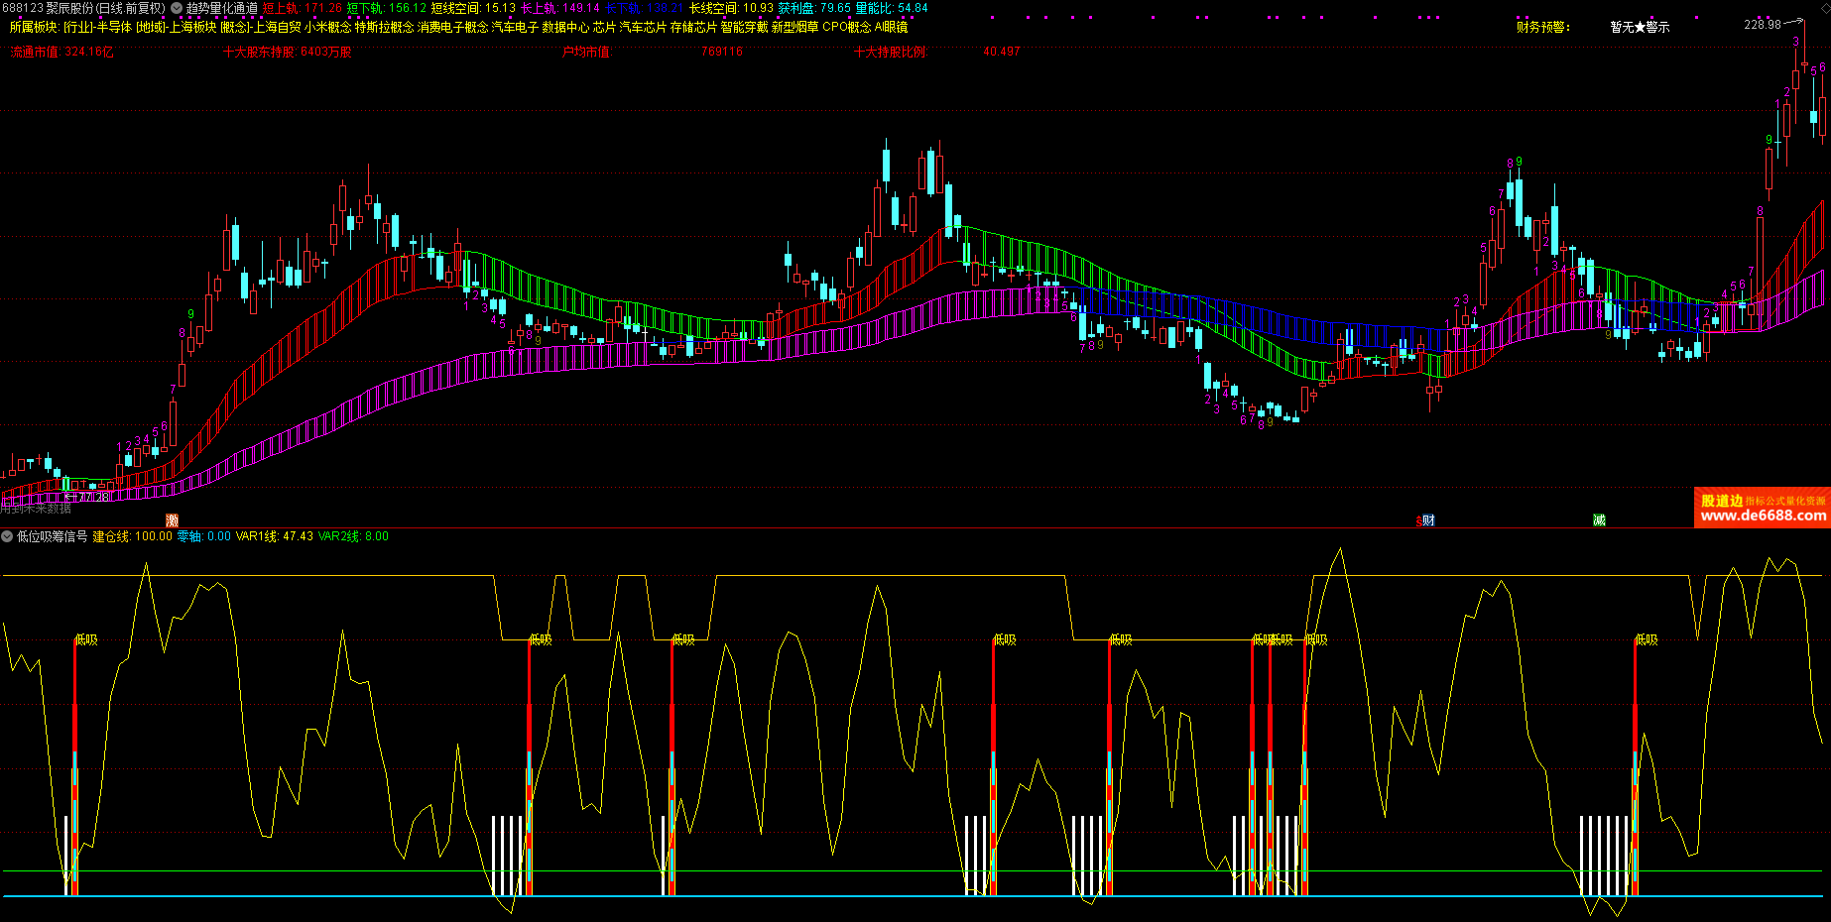
Task: Click the 十大股东持股 6403万股 text
Action: pos(288,52)
